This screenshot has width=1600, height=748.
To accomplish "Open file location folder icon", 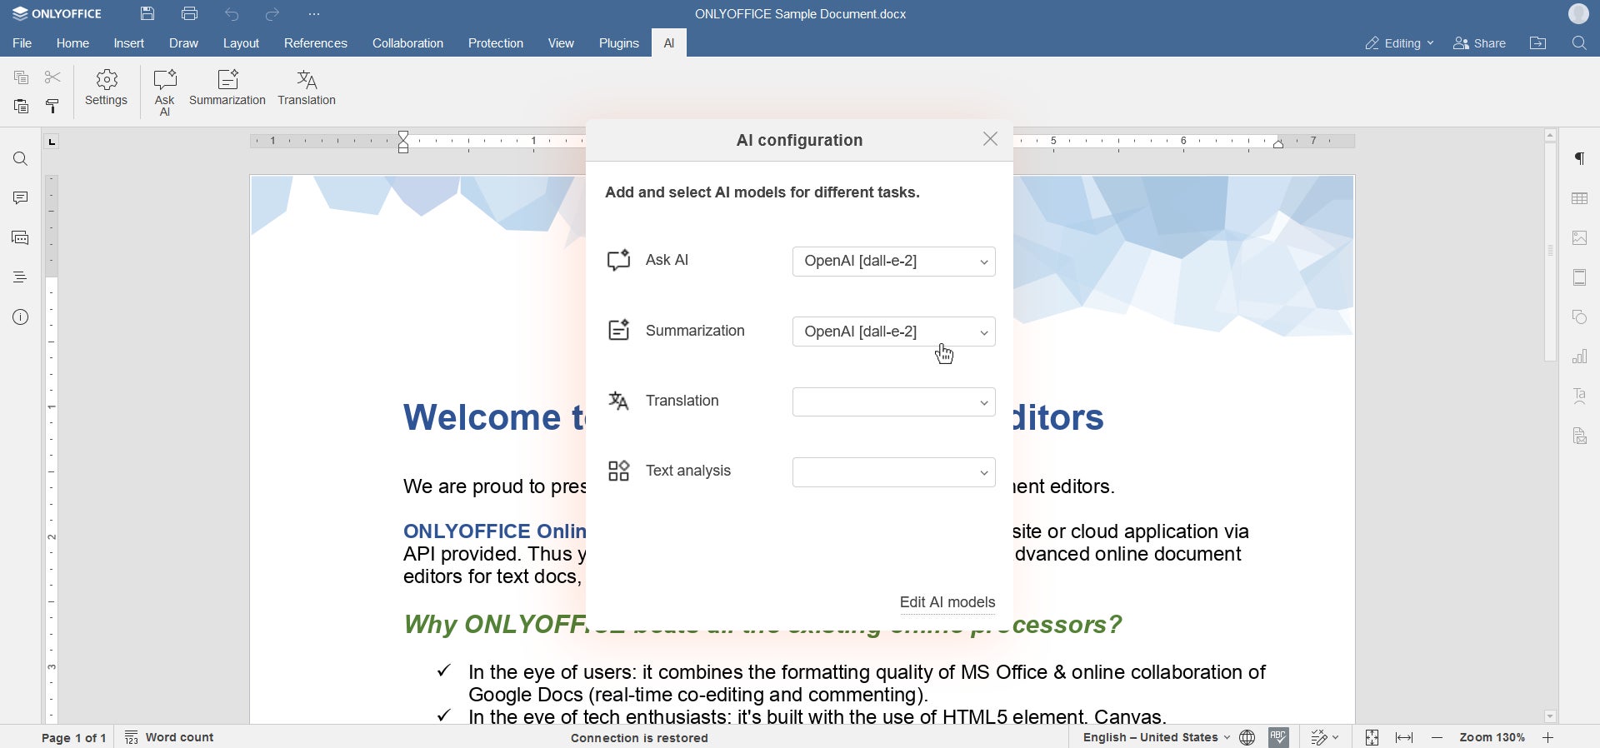I will [1538, 43].
